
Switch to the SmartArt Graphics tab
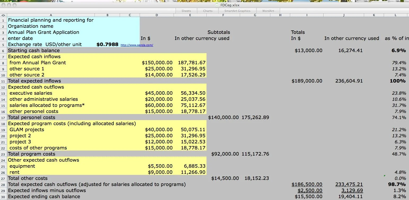point(237,11)
